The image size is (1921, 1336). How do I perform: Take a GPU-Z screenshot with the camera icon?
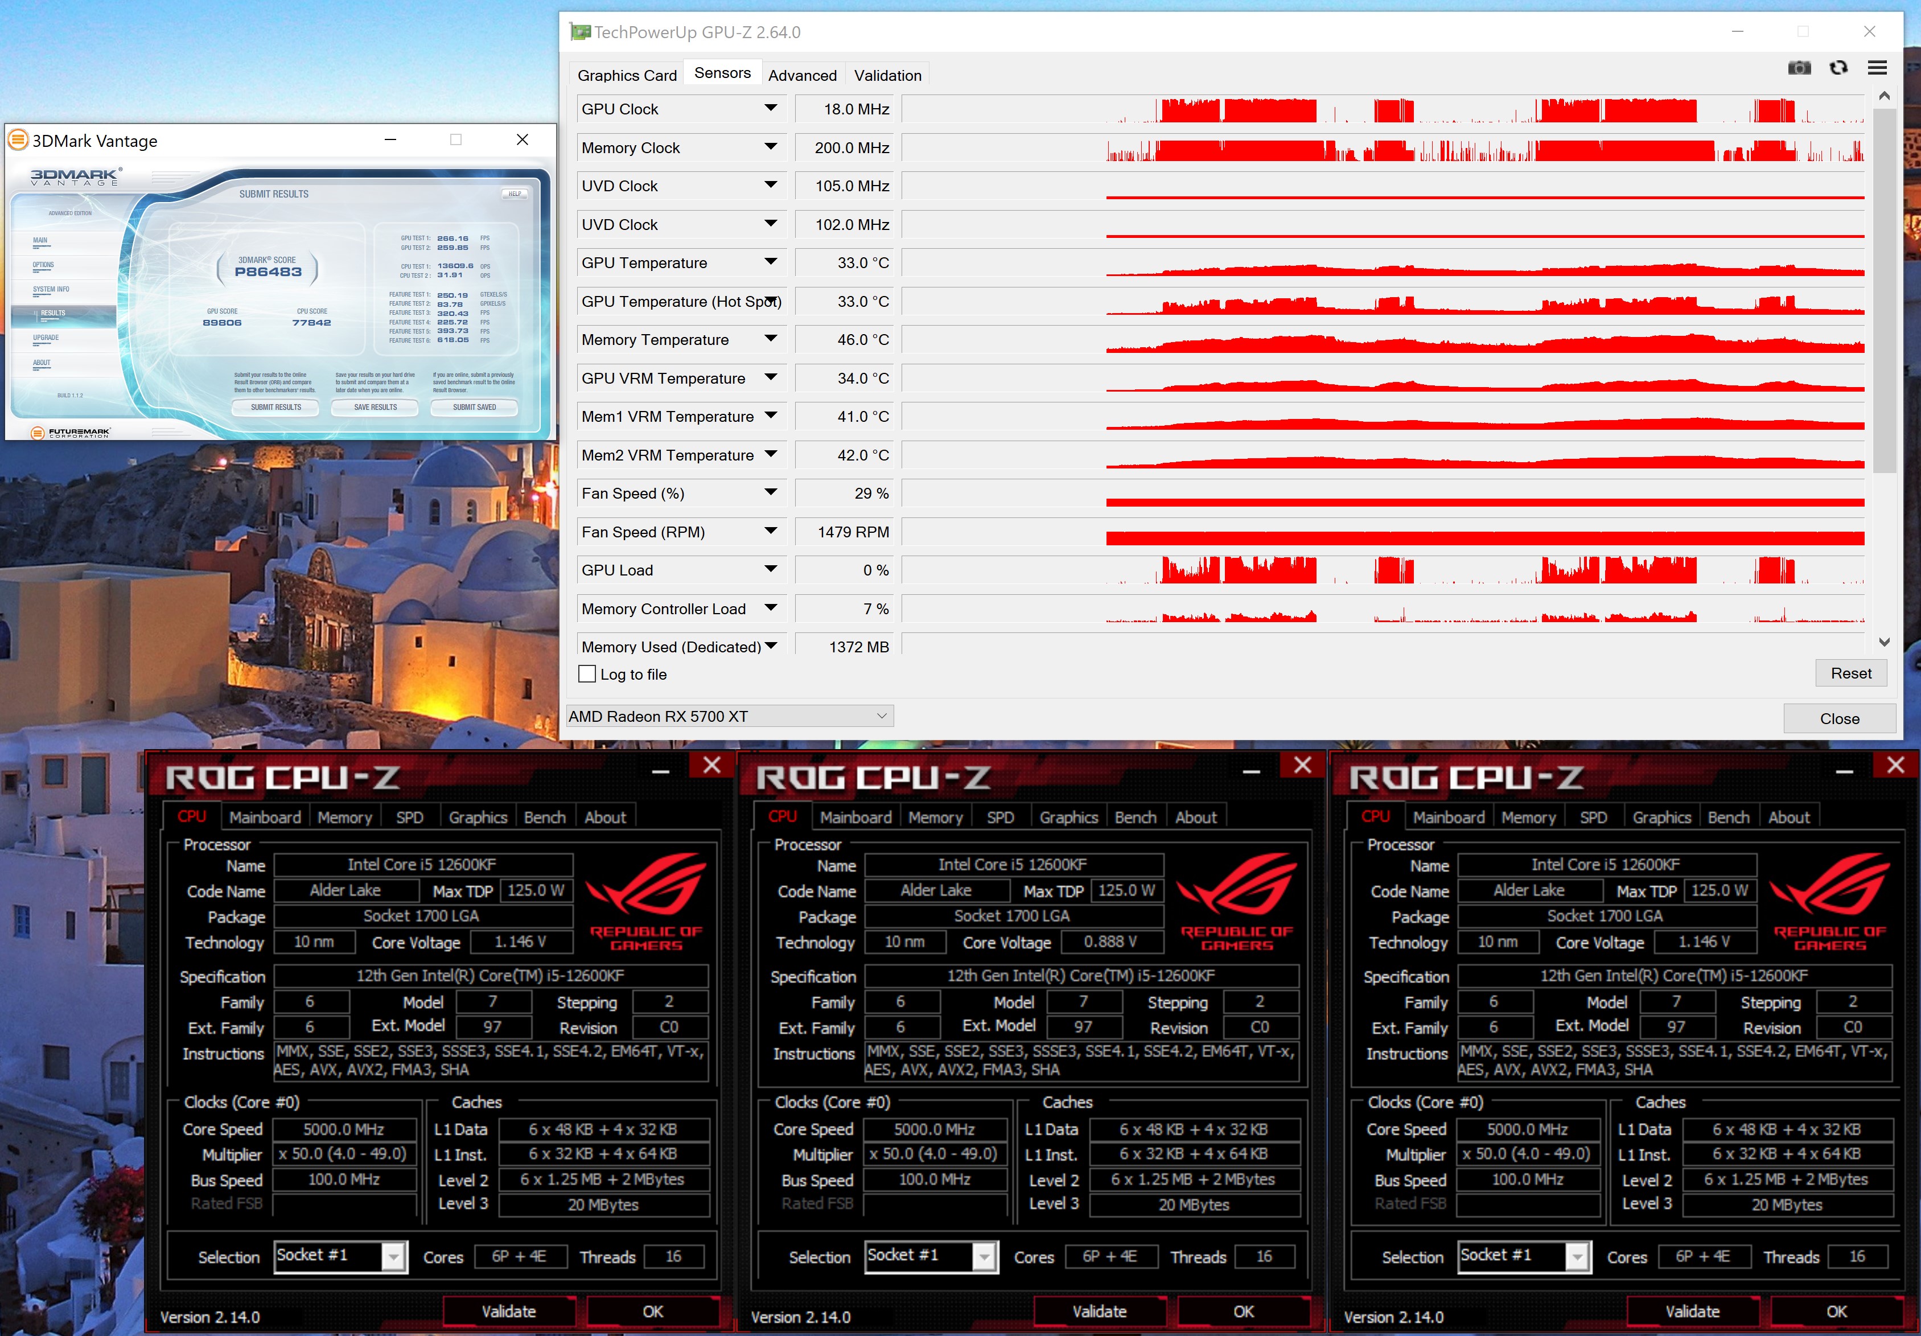pos(1799,69)
